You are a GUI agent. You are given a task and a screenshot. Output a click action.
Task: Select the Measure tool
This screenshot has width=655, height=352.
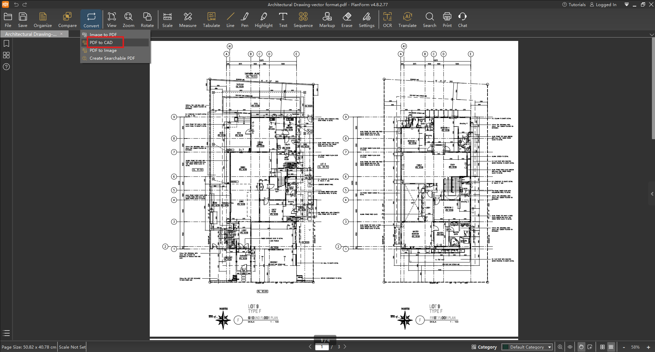(x=188, y=20)
